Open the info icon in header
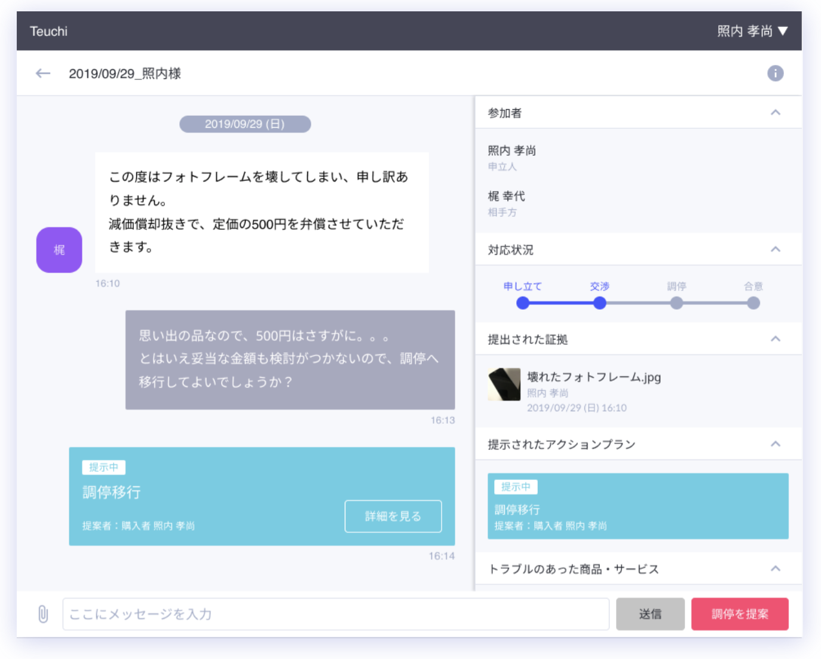This screenshot has height=659, width=821. tap(775, 73)
